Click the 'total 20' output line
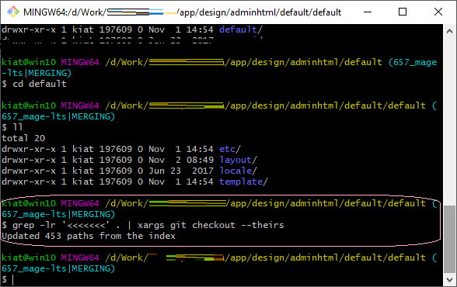 tap(23, 138)
